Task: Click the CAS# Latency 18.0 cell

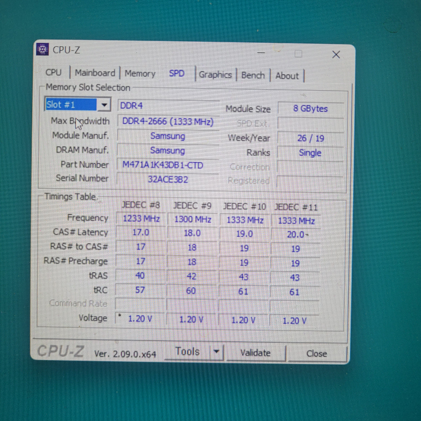Action: 192,233
